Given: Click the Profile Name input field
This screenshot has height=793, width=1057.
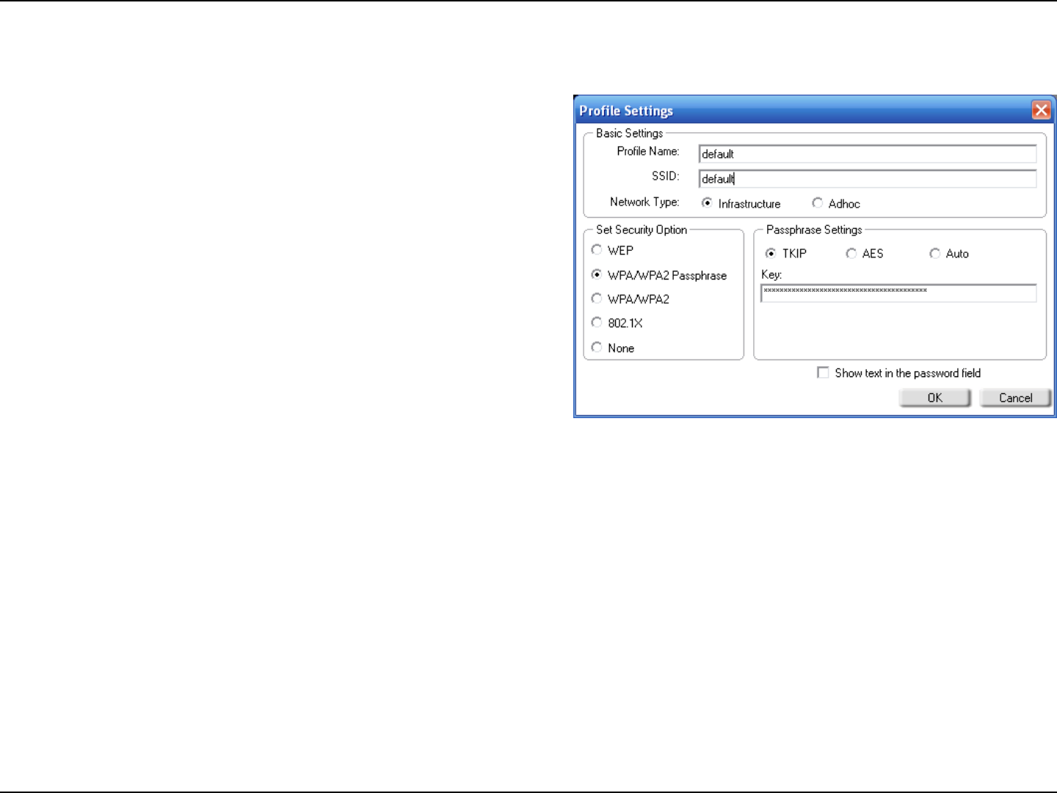Looking at the screenshot, I should pyautogui.click(x=868, y=154).
